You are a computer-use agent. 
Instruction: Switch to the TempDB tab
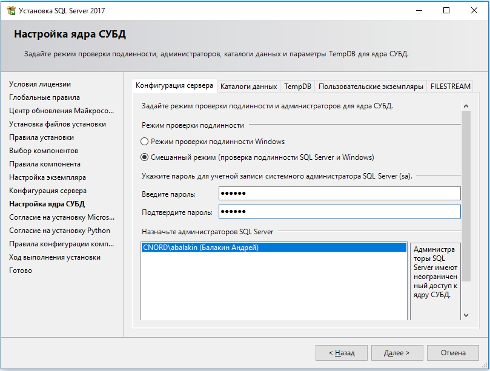click(297, 87)
